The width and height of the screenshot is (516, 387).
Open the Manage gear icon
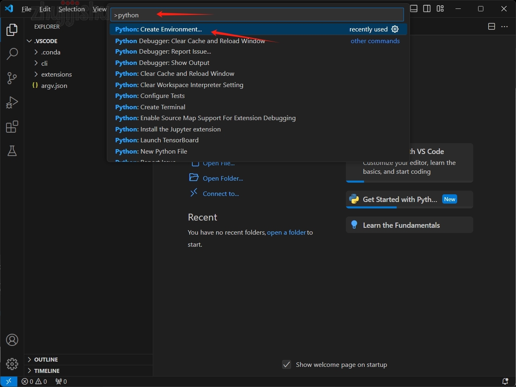(12, 364)
